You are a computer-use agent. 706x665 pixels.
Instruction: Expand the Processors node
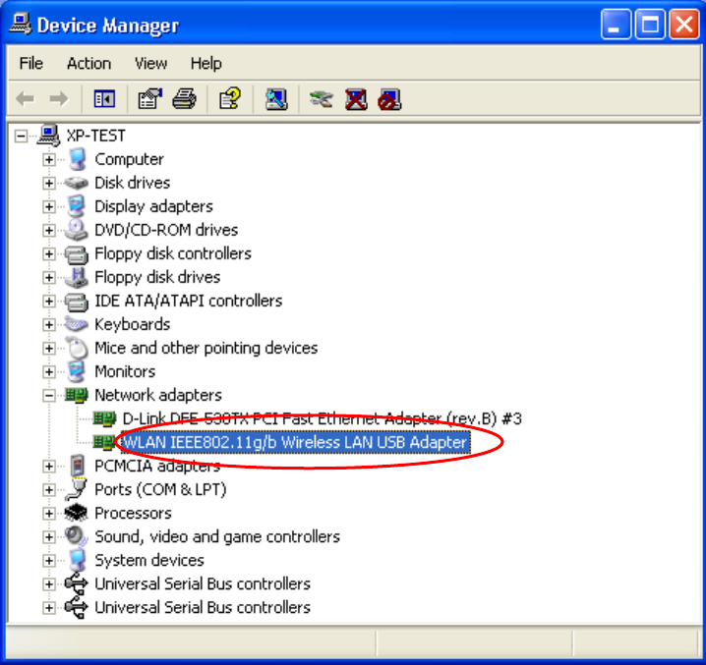click(x=48, y=514)
